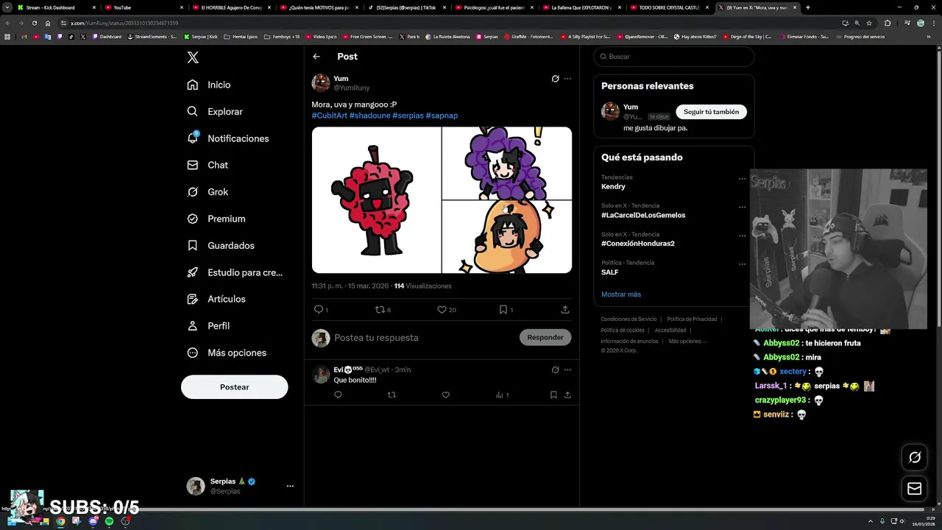The width and height of the screenshot is (942, 530).
Task: Click the #sapnap hashtag
Action: (442, 116)
